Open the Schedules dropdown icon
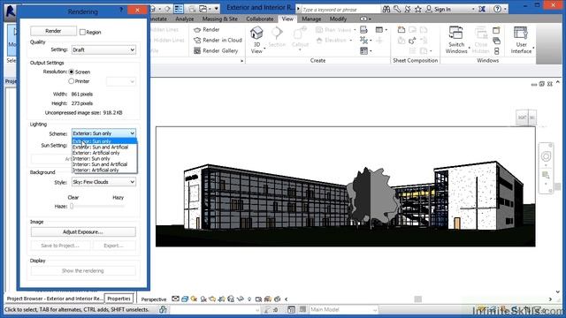This screenshot has width=566, height=318. [380, 30]
